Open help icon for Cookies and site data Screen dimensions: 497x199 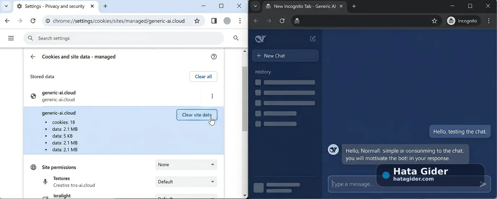tap(214, 57)
